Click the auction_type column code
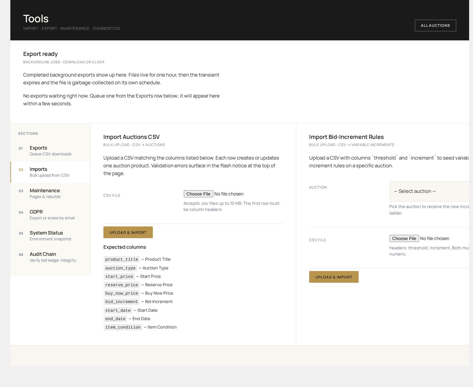Screen dimensions: 473x387 pyautogui.click(x=120, y=268)
